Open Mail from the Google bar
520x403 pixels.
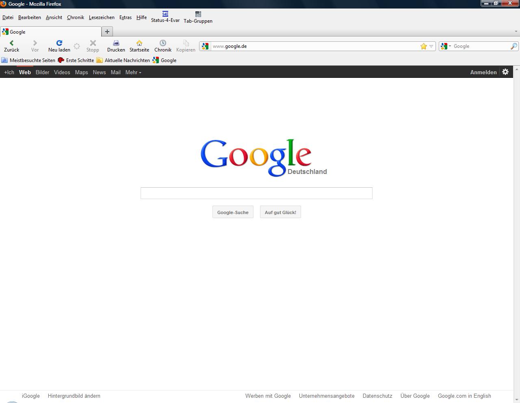[116, 72]
